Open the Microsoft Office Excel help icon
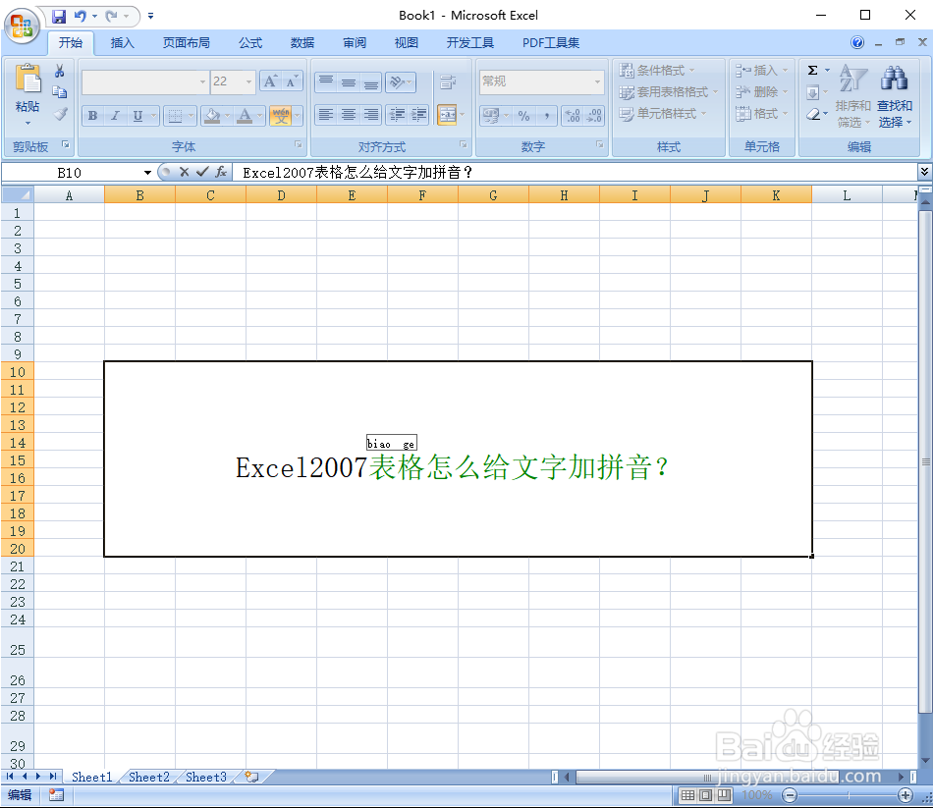 click(x=856, y=42)
